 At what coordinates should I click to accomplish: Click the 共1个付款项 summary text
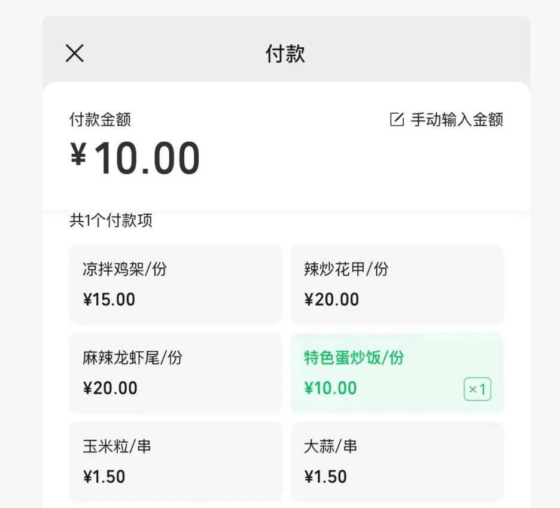pos(110,221)
